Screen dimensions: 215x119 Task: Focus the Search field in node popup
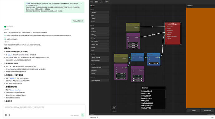153,88
